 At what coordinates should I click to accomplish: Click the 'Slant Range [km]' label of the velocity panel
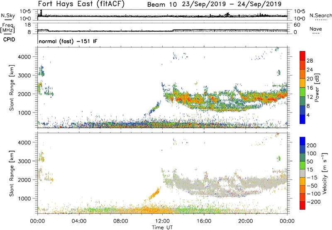click(x=12, y=173)
